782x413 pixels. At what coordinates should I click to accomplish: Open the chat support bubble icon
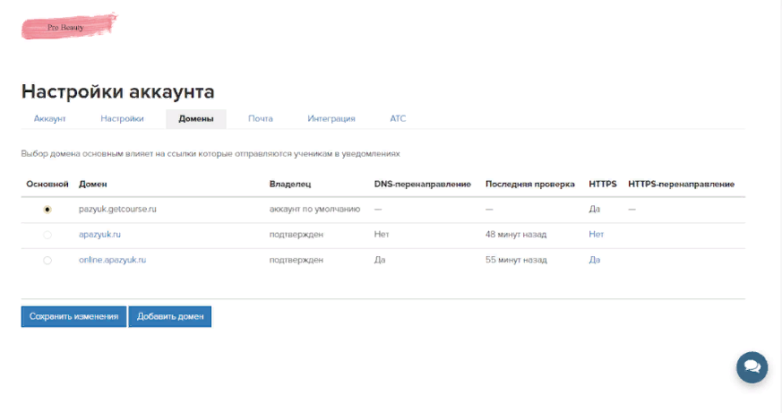752,367
